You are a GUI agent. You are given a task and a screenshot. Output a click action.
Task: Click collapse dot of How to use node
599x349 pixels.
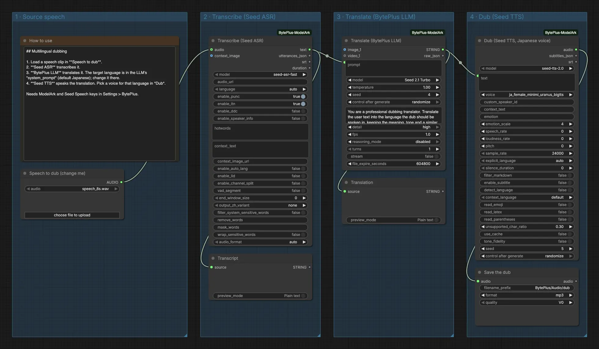coord(25,41)
